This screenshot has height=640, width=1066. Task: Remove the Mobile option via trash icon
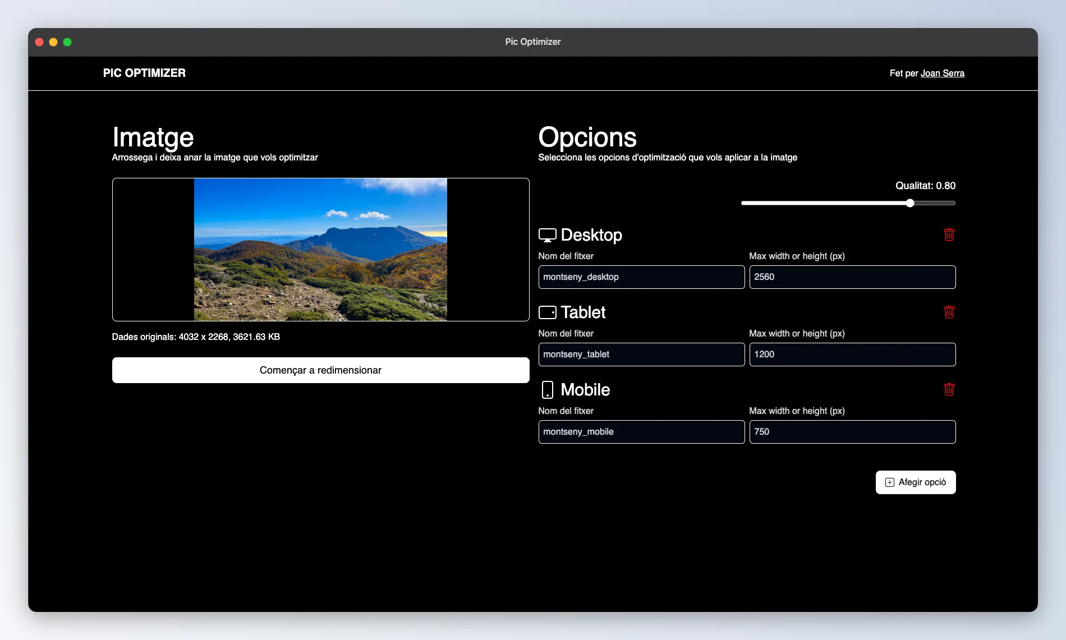949,389
